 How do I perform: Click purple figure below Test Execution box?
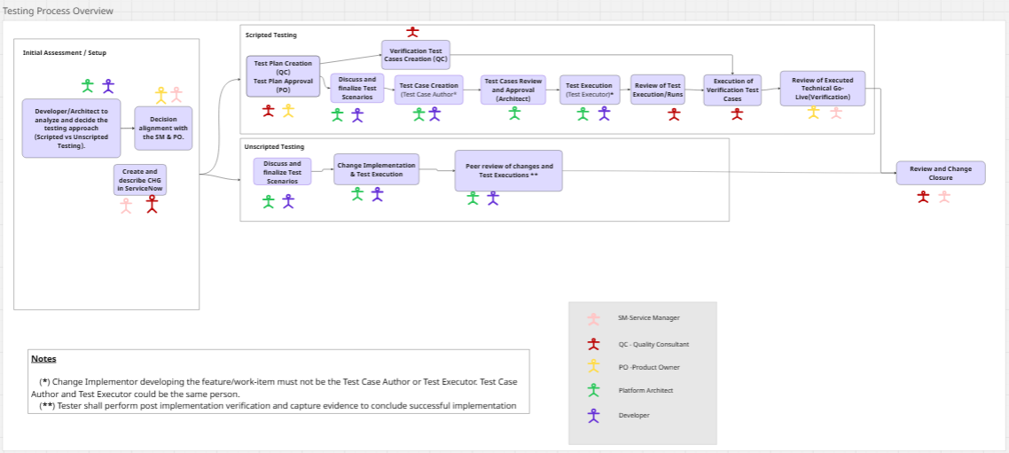[604, 113]
